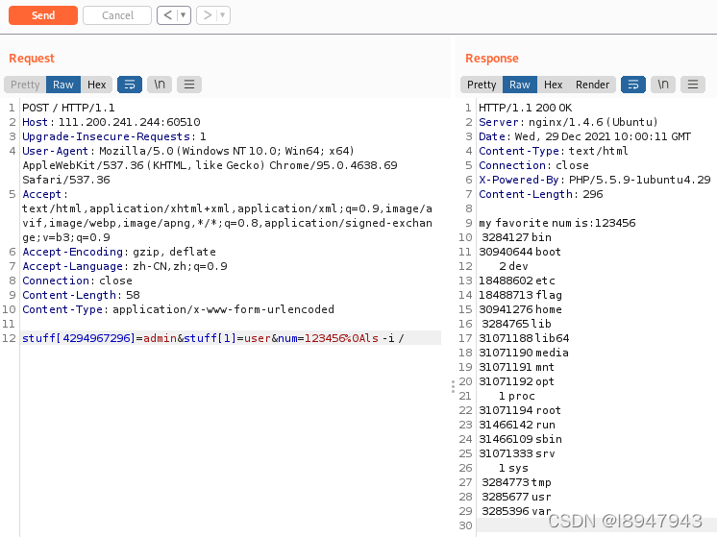Click the HTTP/1.1 200 OK status line
This screenshot has width=717, height=537.
point(526,108)
